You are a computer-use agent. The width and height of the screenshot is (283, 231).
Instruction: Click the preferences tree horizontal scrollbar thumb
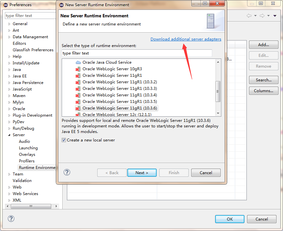point(31,206)
